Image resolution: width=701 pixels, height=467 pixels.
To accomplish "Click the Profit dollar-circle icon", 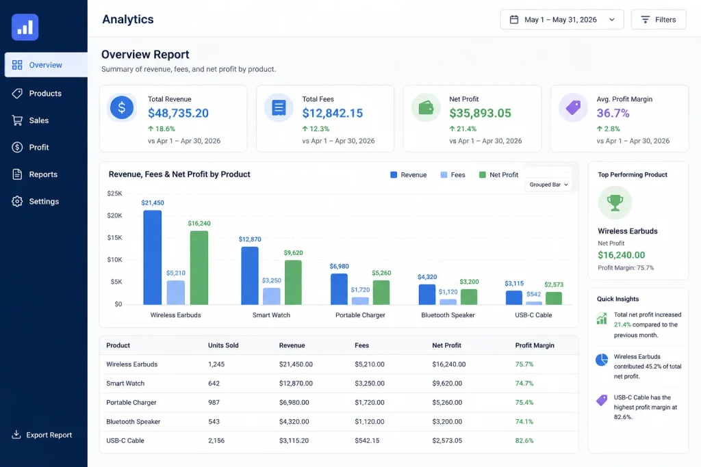I will coord(17,147).
